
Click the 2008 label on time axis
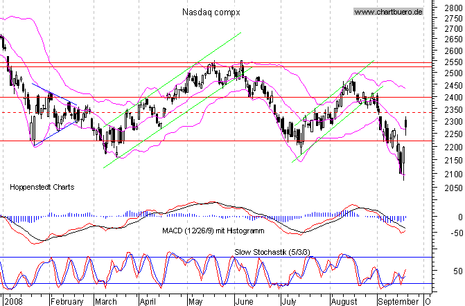pyautogui.click(x=14, y=302)
